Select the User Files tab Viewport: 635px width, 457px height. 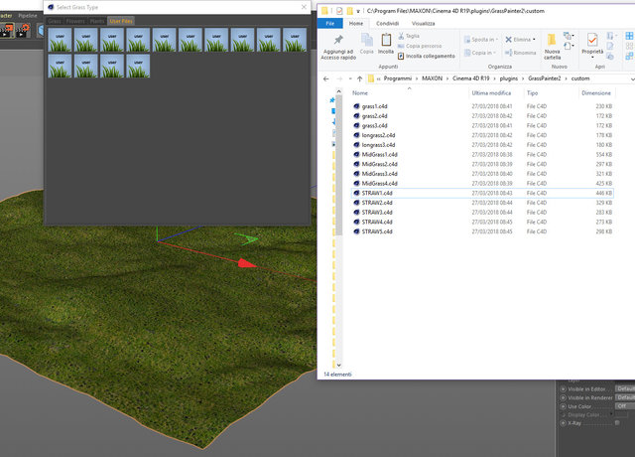tap(121, 21)
